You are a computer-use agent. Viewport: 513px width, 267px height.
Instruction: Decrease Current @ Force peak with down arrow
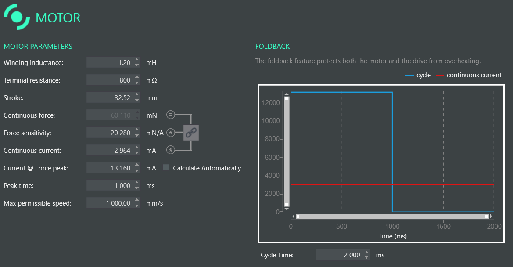137,171
